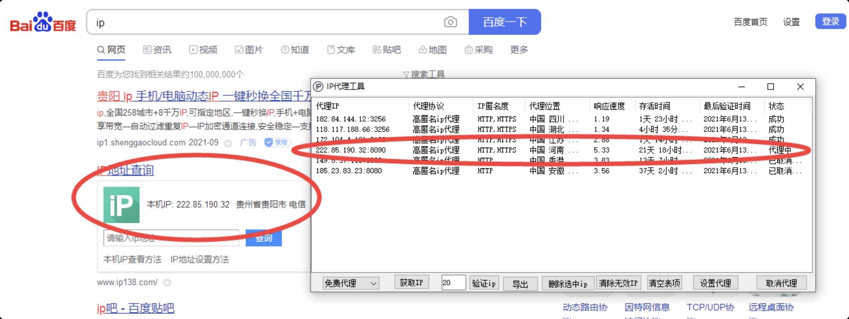Click the 广告 label on ad result
This screenshot has width=849, height=319.
click(248, 142)
